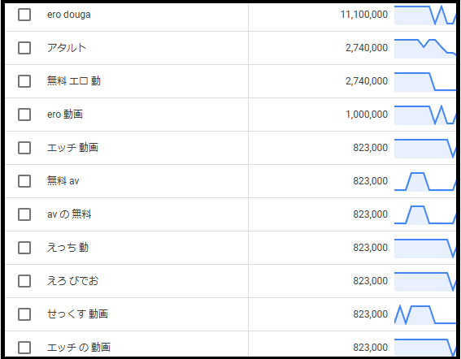Click the えろ びでお trend chart
This screenshot has width=461, height=359.
pyautogui.click(x=425, y=282)
